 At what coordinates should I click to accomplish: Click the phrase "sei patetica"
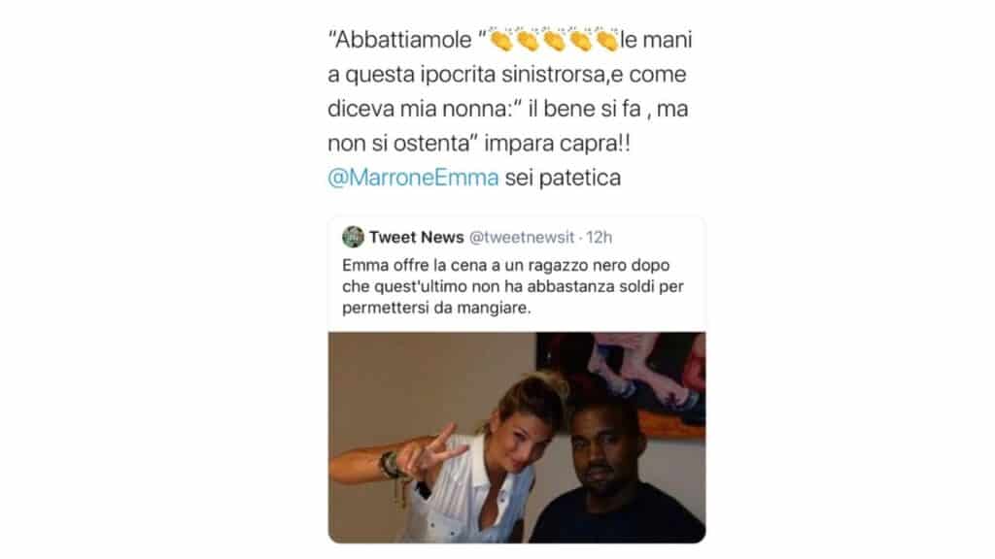(563, 178)
